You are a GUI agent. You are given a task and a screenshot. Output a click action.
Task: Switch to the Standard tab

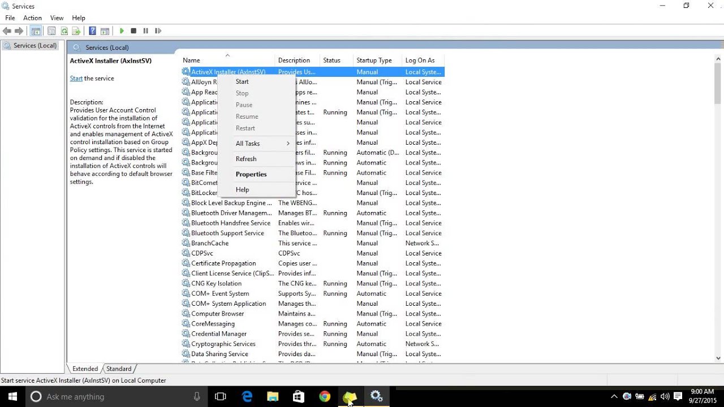pyautogui.click(x=119, y=369)
